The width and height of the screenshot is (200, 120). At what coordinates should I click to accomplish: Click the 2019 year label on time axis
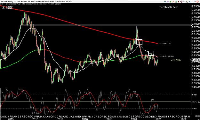pos(109,119)
